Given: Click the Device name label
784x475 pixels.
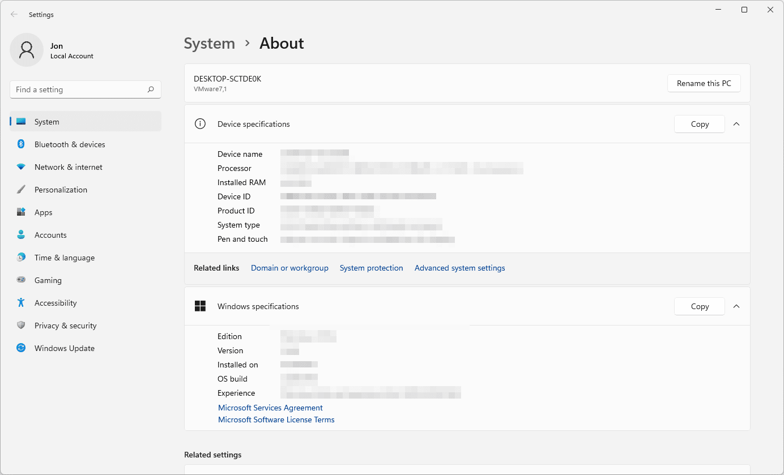Looking at the screenshot, I should (x=240, y=154).
